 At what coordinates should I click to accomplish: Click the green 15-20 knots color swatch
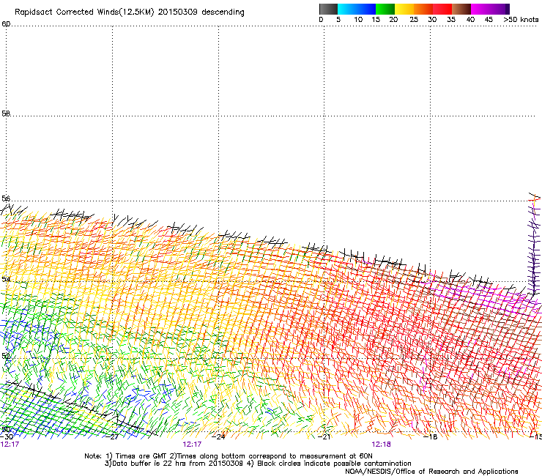(385, 9)
